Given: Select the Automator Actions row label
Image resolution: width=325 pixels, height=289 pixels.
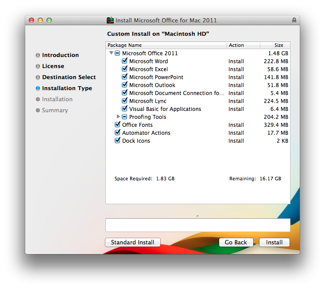Looking at the screenshot, I should pos(146,133).
